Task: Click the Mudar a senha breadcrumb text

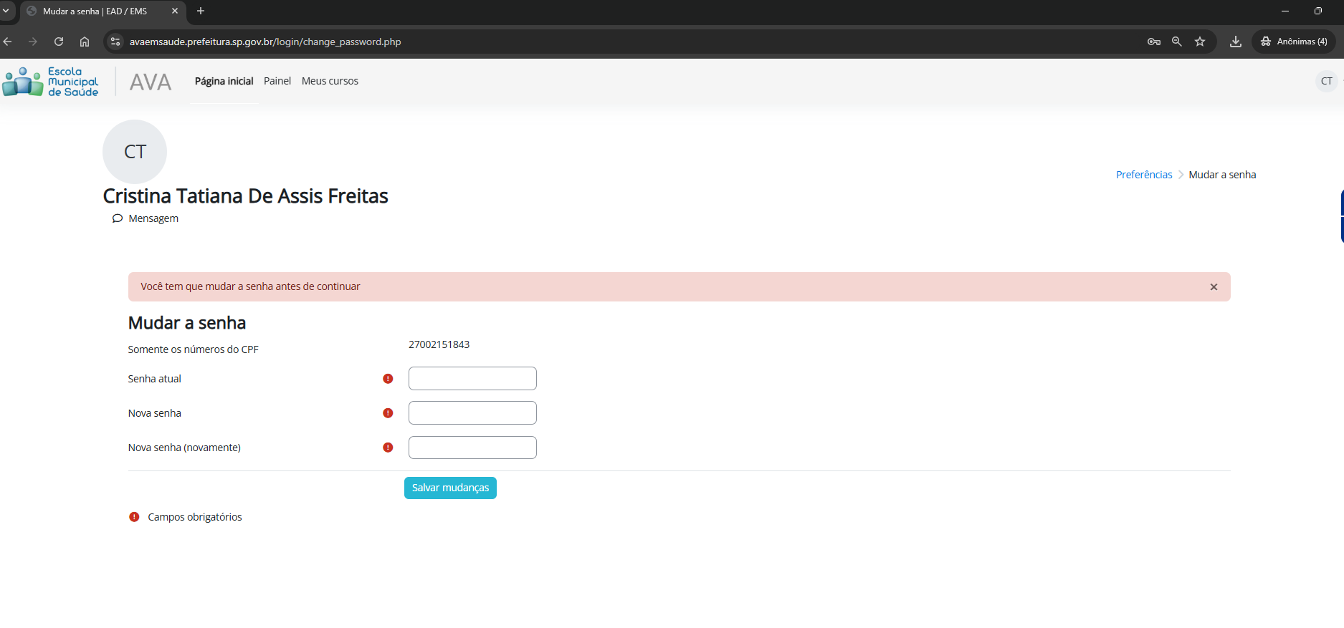Action: point(1222,175)
